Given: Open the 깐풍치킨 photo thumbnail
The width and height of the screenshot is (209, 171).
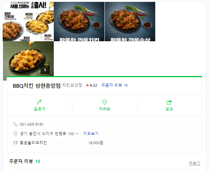Looking at the screenshot, I should click(79, 22).
